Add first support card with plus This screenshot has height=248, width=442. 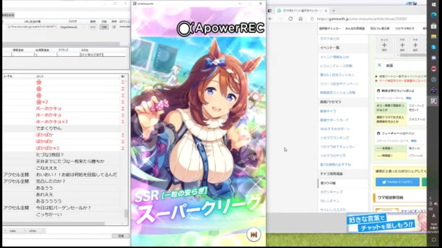click(402, 45)
